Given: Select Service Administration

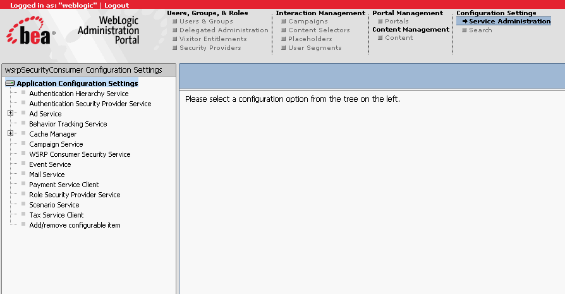Looking at the screenshot, I should click(510, 21).
